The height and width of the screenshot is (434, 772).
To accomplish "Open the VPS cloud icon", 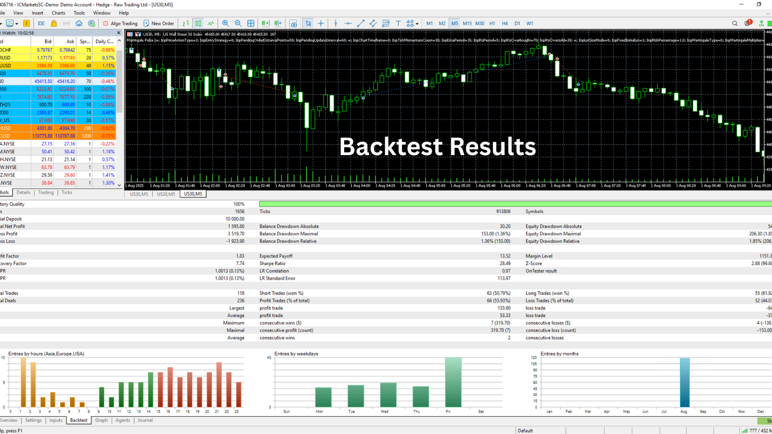I will (79, 23).
